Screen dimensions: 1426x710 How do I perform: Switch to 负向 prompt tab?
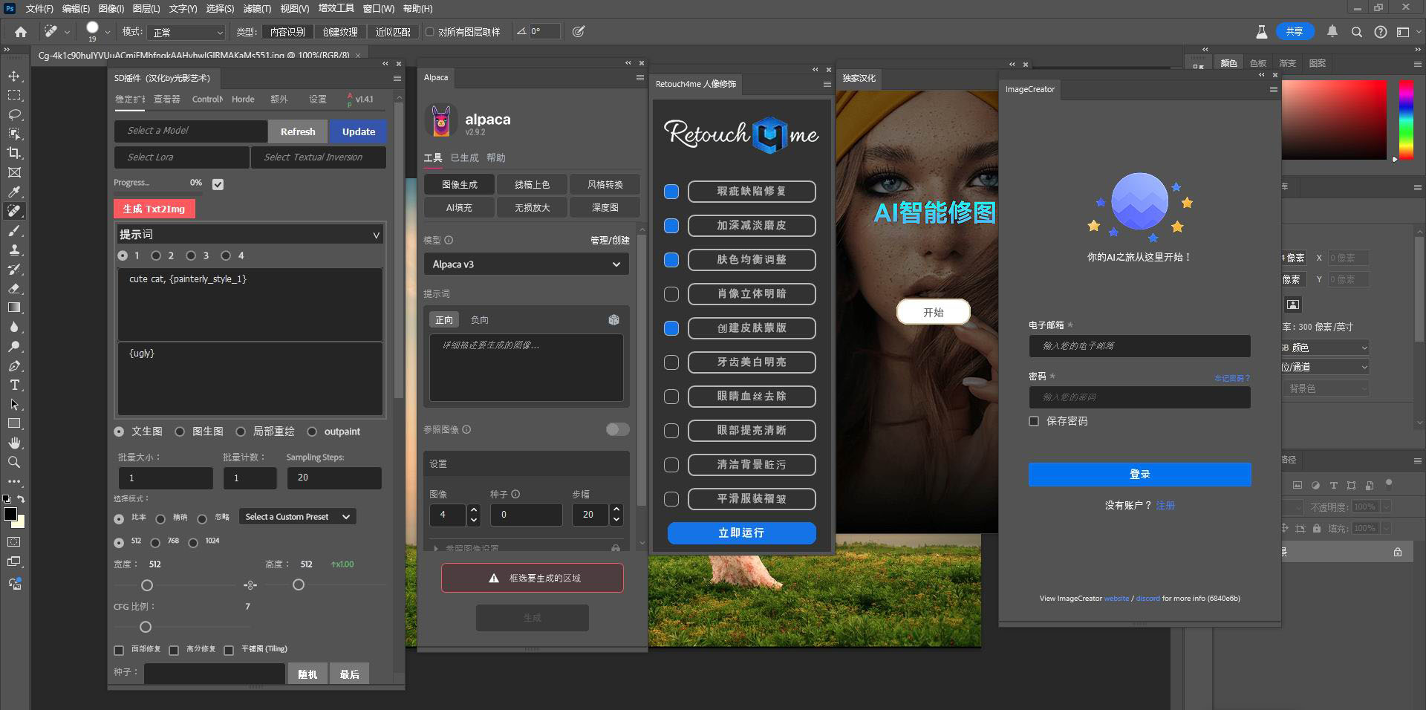[x=480, y=320]
